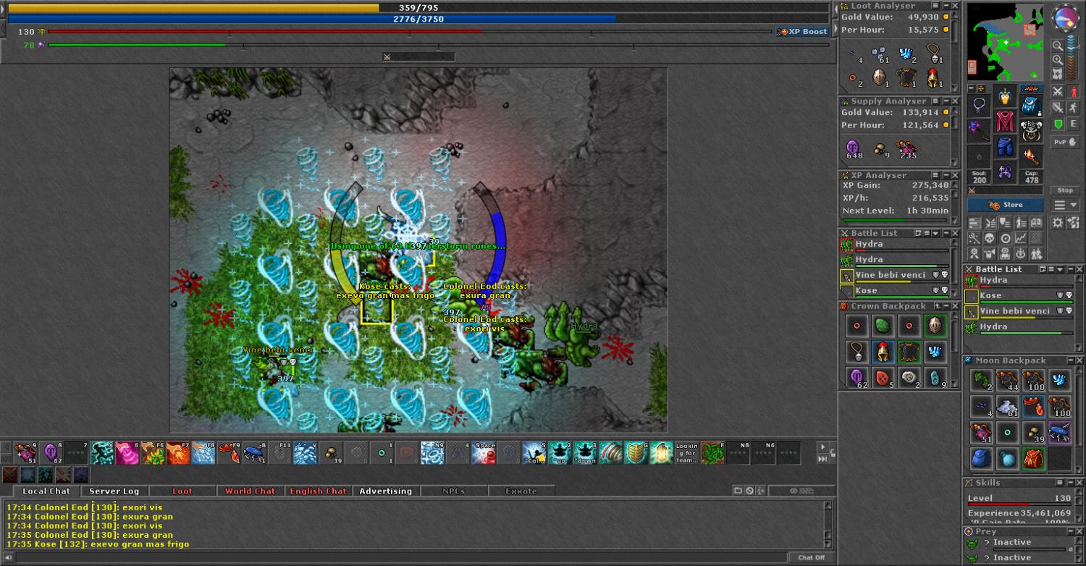Click mushrooms stack 39 in Moon Backpack
The width and height of the screenshot is (1086, 566).
click(x=1033, y=432)
